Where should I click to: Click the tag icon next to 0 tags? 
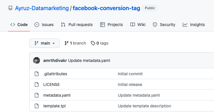pyautogui.click(x=93, y=43)
